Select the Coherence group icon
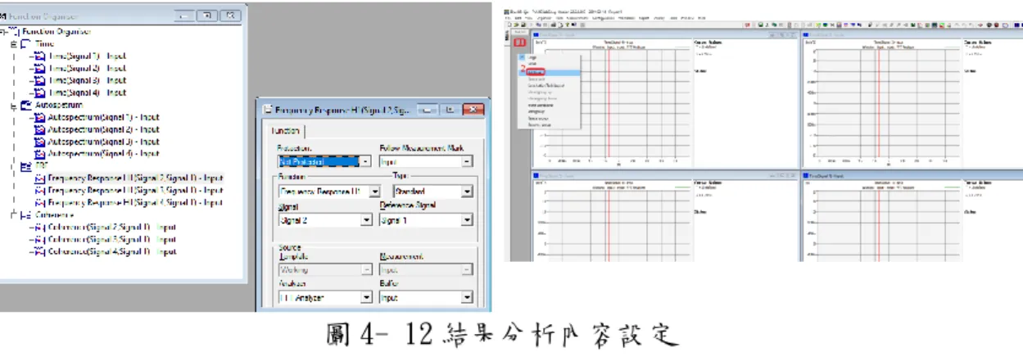 click(25, 215)
